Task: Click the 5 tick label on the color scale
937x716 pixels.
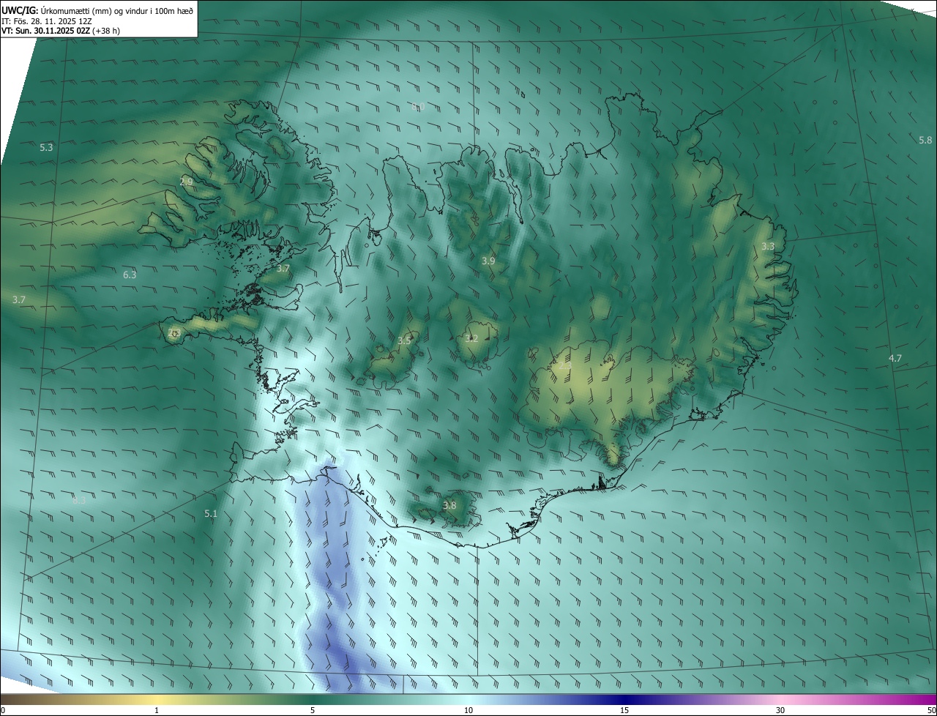Action: pos(313,710)
